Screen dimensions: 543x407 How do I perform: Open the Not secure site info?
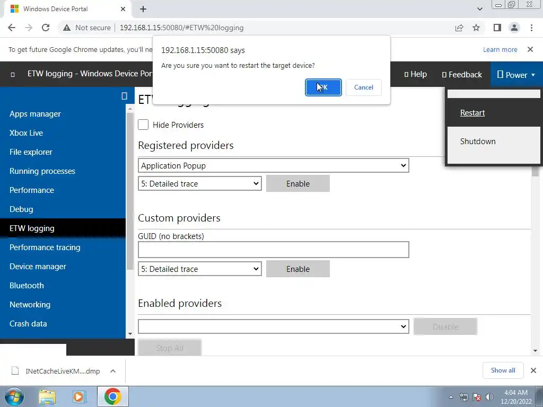coord(87,28)
